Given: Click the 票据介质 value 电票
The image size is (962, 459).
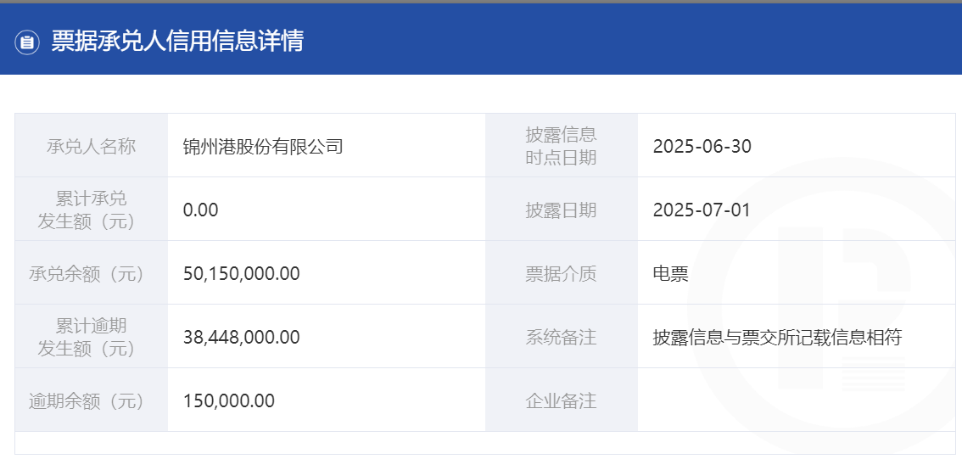Looking at the screenshot, I should (670, 274).
